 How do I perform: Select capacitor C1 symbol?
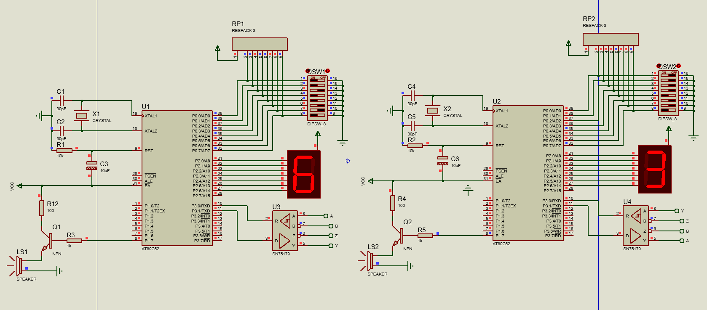(x=62, y=101)
